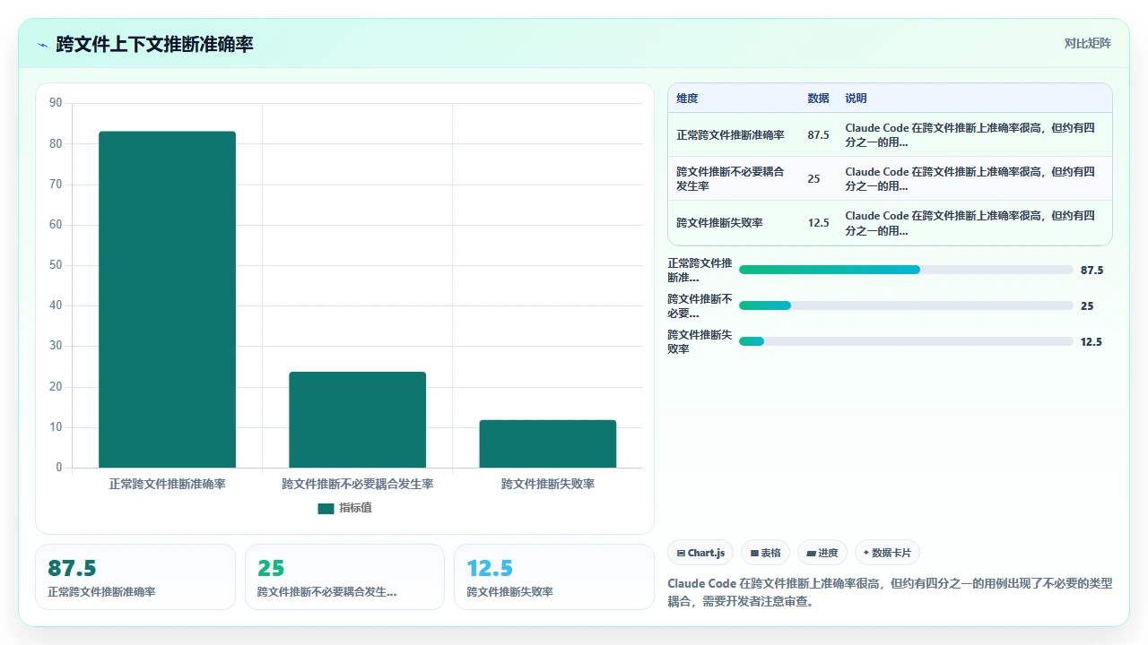Click the 数据 column header

pos(818,99)
